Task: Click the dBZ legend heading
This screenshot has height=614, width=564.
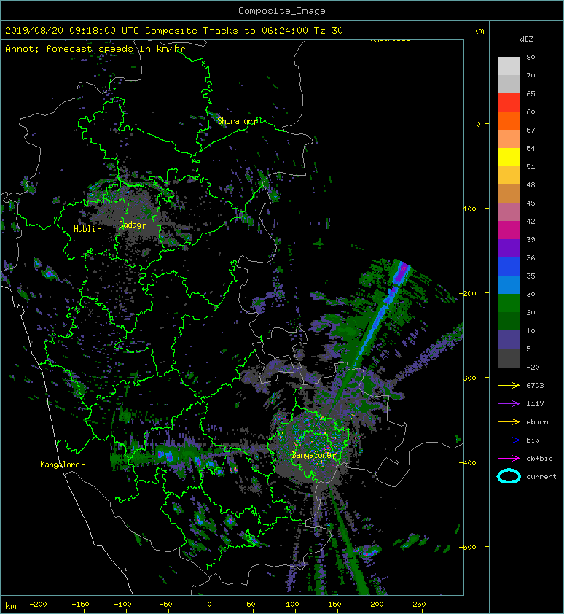Action: tap(526, 39)
